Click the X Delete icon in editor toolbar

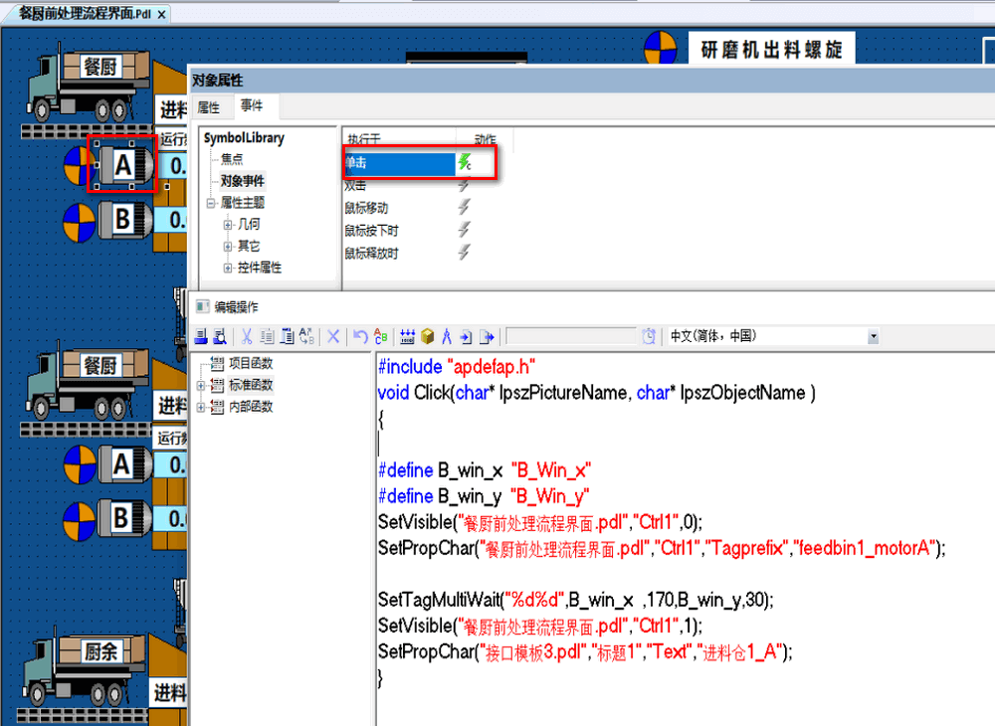click(x=334, y=336)
